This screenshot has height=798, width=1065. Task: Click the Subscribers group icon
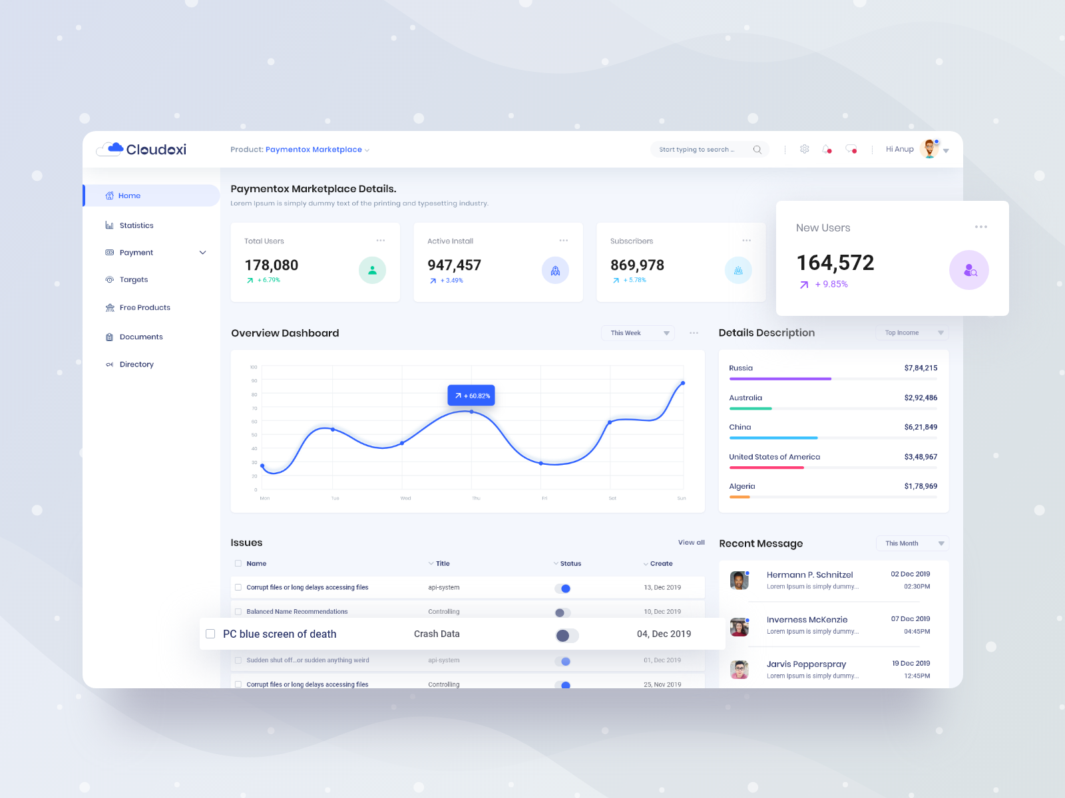(x=738, y=270)
